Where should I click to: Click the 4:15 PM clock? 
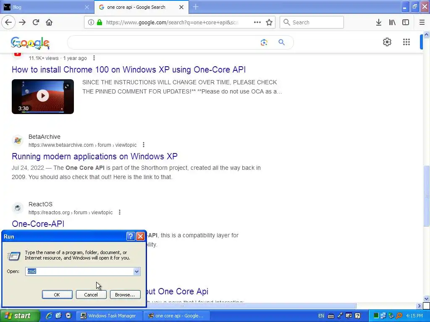[414, 316]
